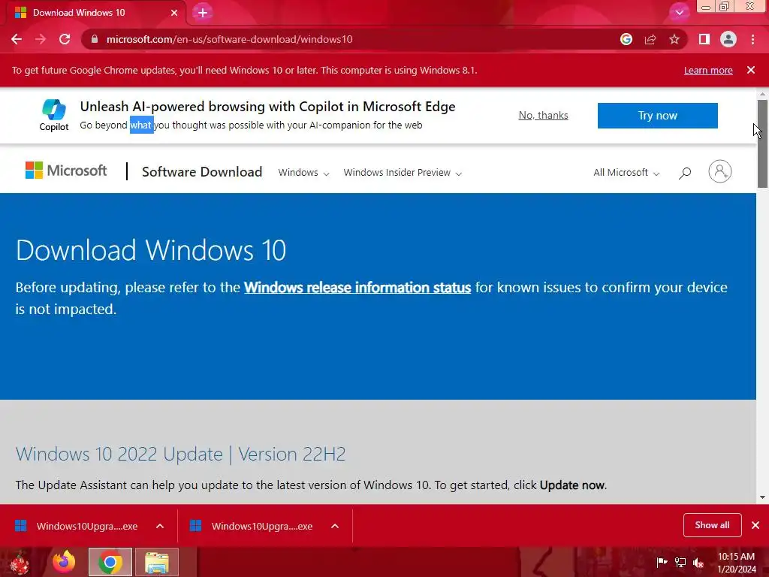The width and height of the screenshot is (769, 577).
Task: Click the forward navigation arrow
Action: 41,39
